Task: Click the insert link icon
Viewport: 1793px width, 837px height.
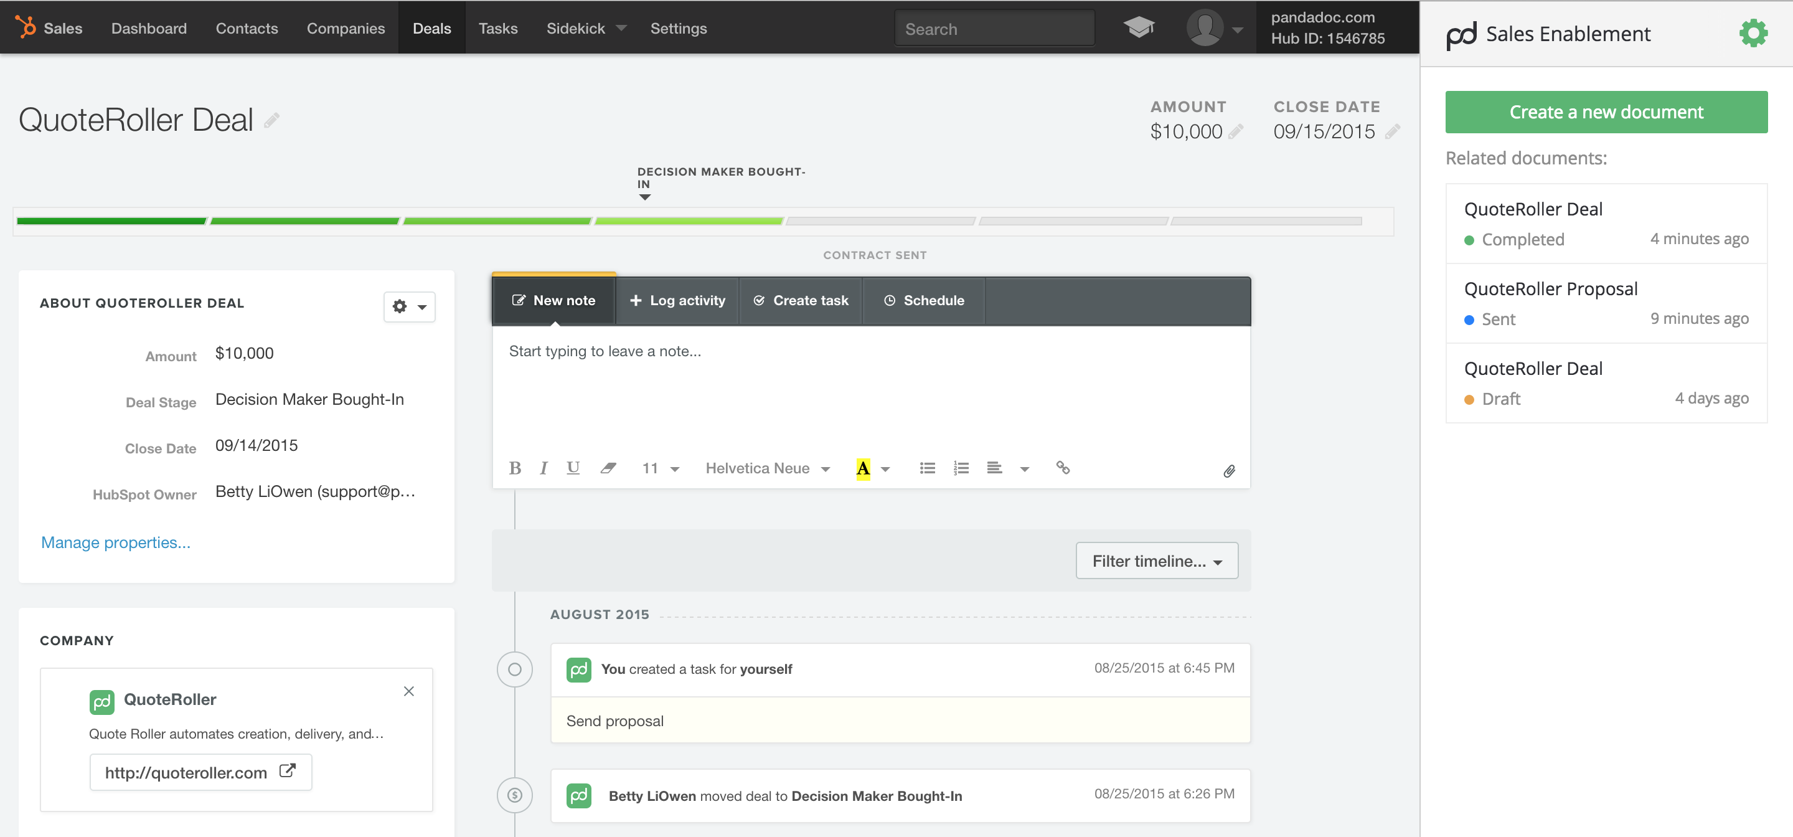Action: coord(1062,467)
